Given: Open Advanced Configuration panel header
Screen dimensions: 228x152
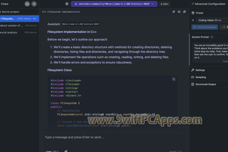Looking at the screenshot, I should [208, 4].
